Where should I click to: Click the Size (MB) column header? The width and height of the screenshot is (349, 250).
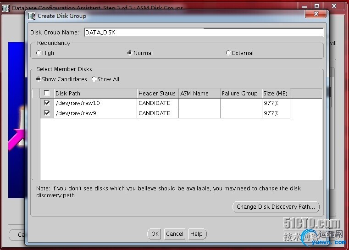[x=276, y=93]
